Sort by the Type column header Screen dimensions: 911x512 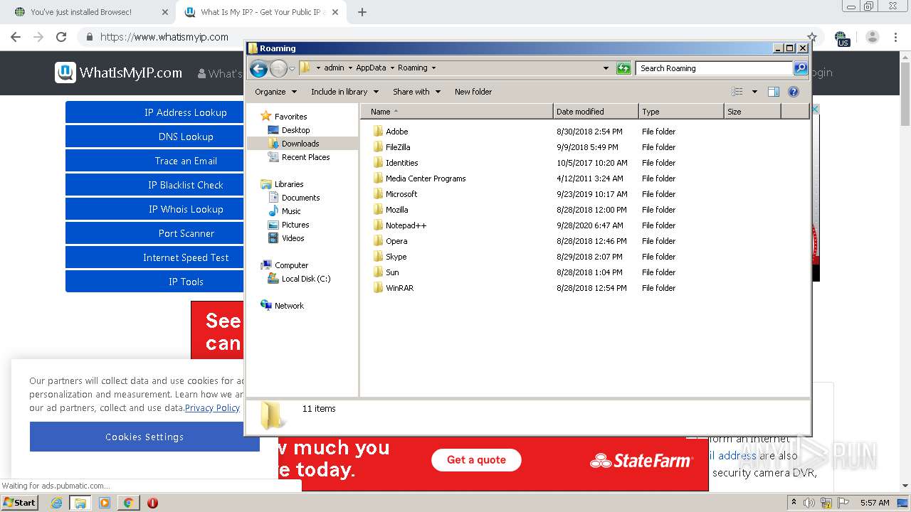pyautogui.click(x=681, y=112)
